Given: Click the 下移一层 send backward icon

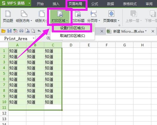Looking at the screenshot, I should point(153,14).
